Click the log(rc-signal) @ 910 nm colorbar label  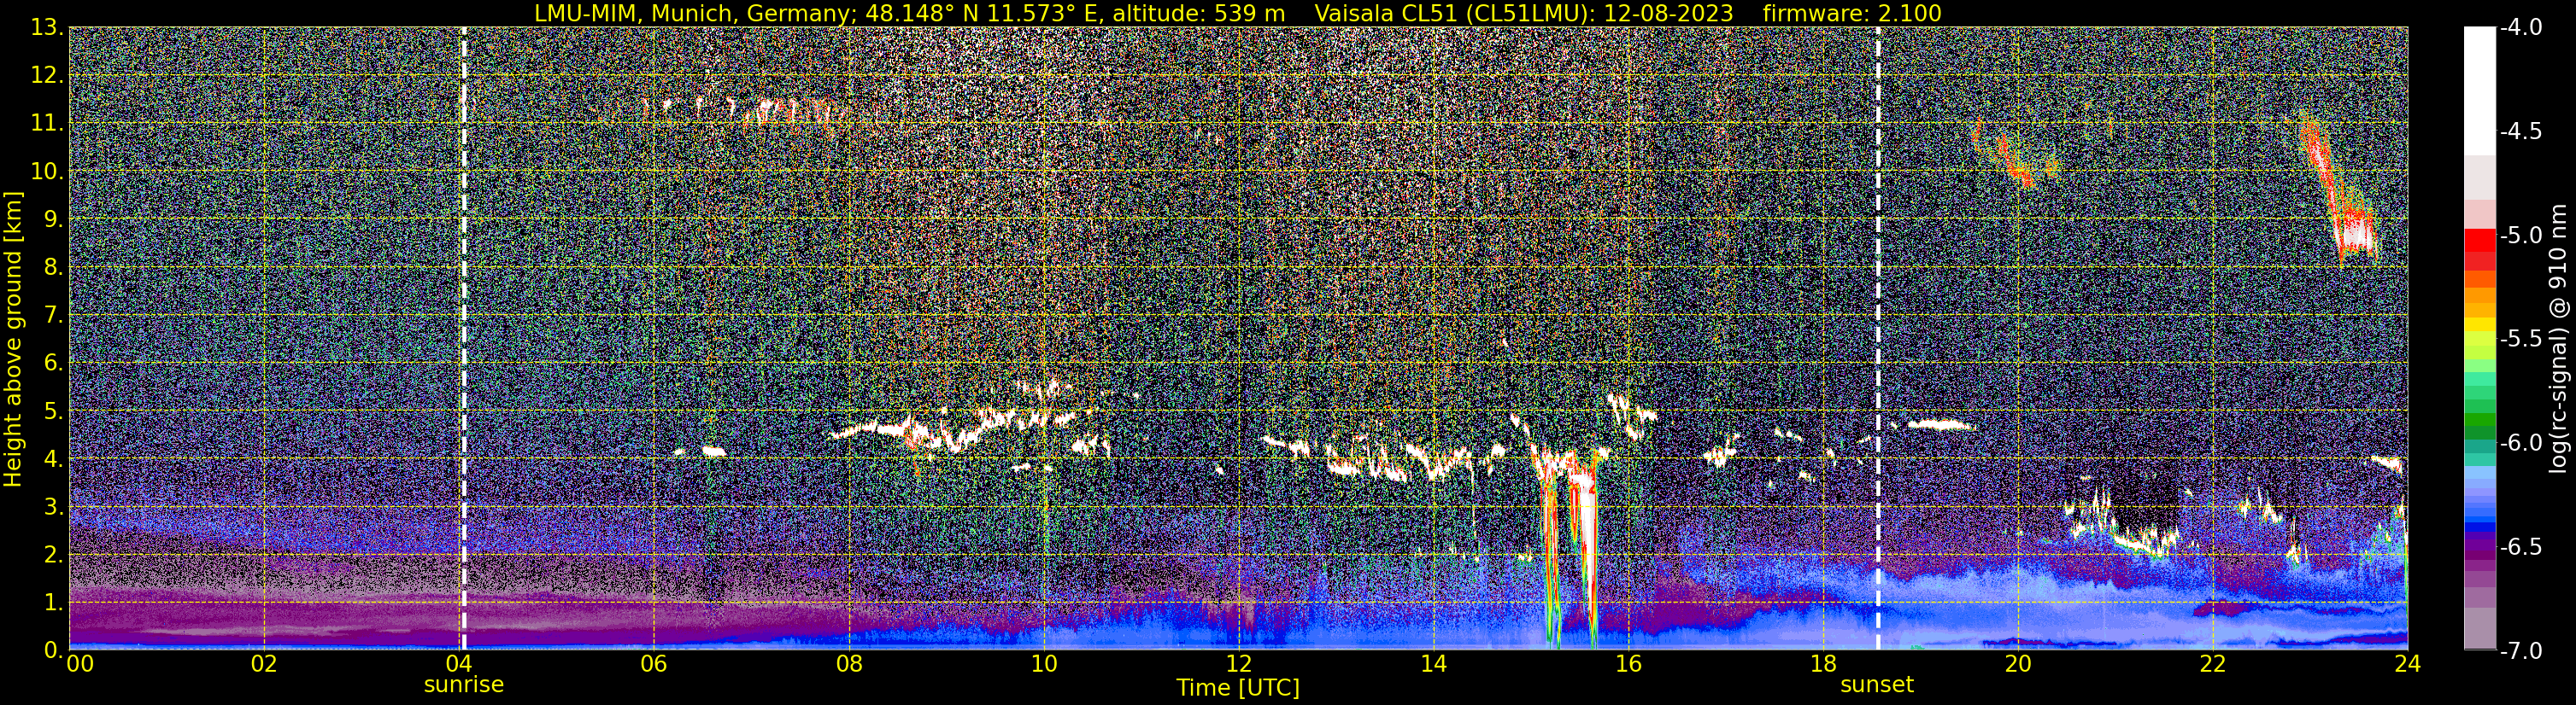pos(2560,339)
